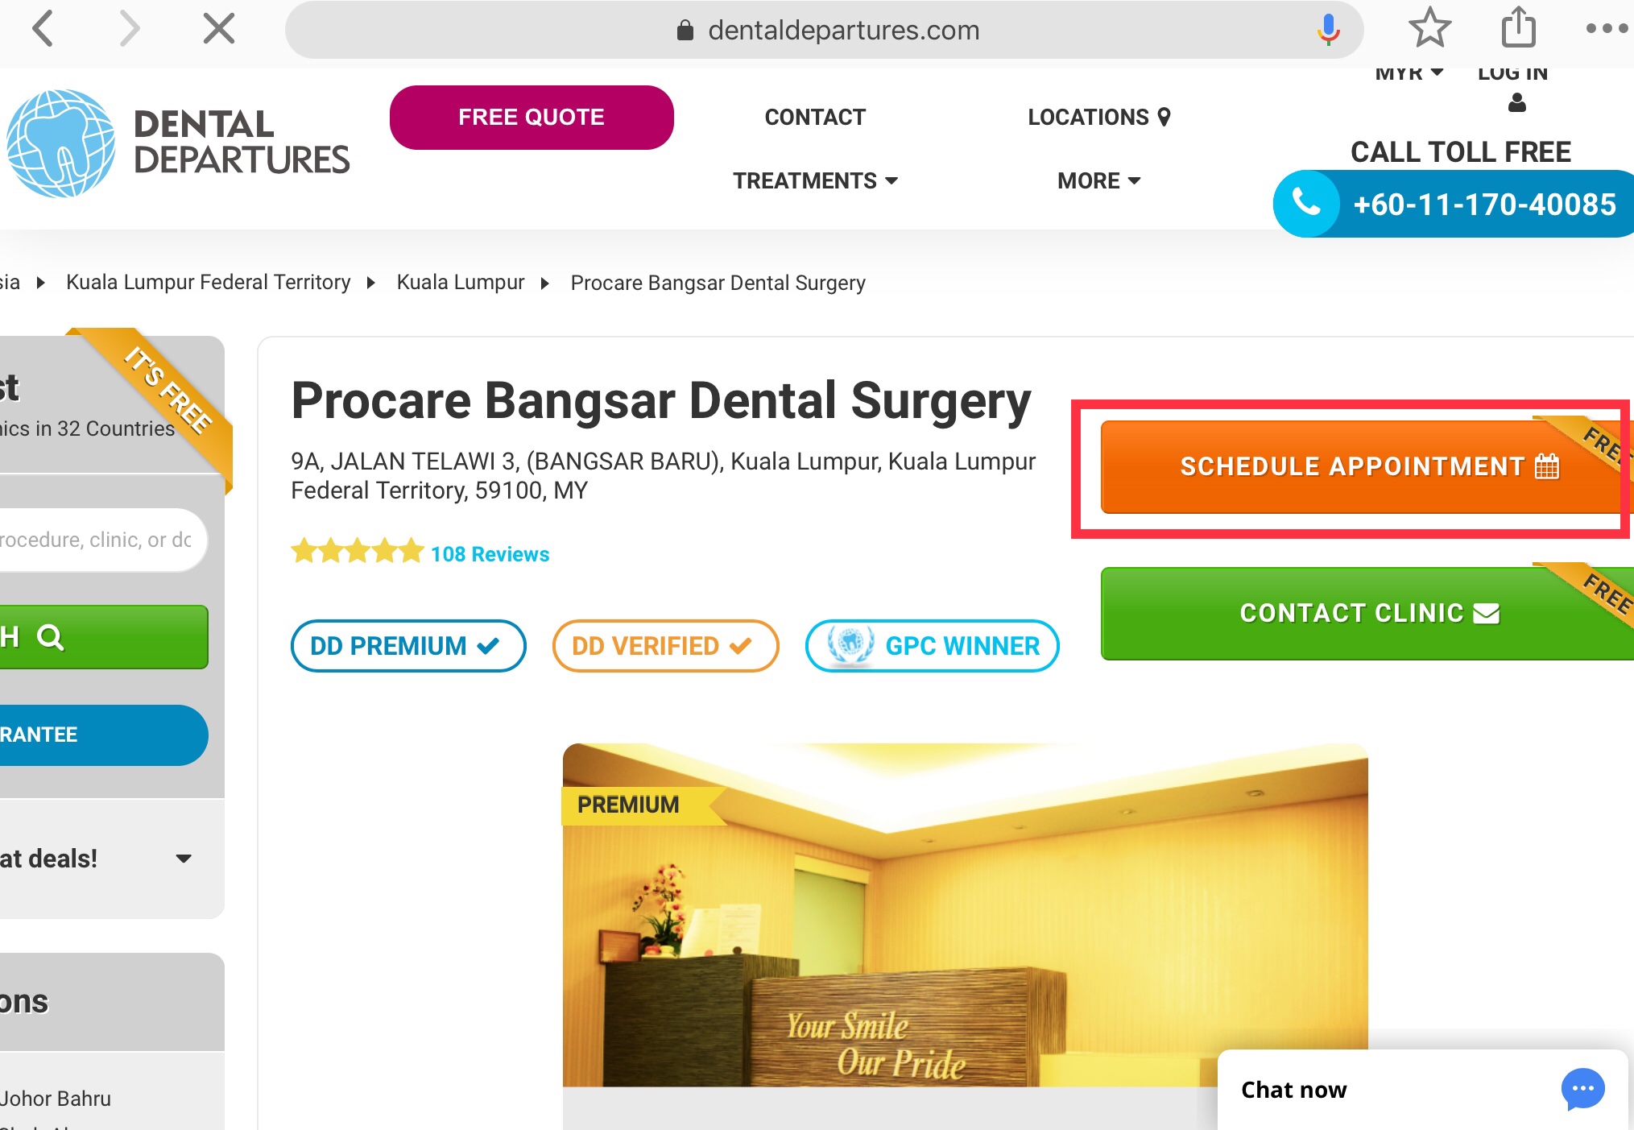Bookmark page with the star icon
Viewport: 1634px width, 1130px height.
point(1429,27)
